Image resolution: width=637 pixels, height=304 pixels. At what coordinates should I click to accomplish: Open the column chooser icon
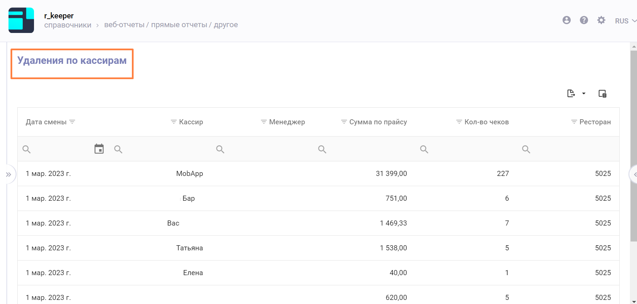pos(602,93)
